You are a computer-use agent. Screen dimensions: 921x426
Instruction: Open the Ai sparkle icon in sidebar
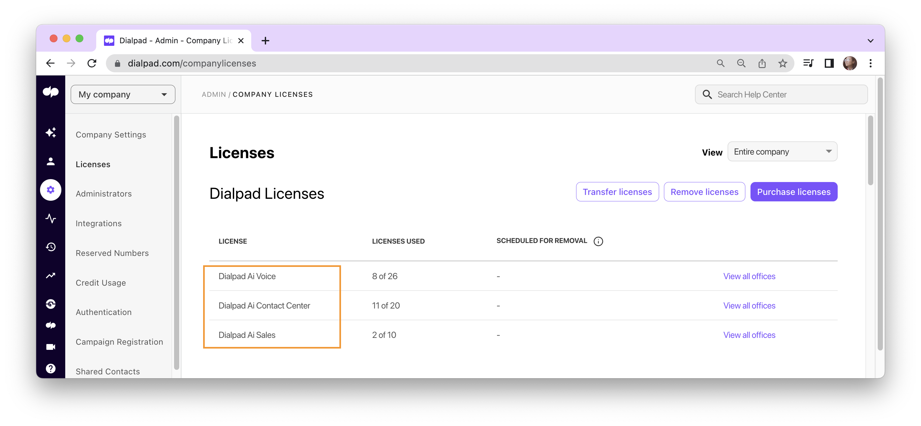[50, 133]
